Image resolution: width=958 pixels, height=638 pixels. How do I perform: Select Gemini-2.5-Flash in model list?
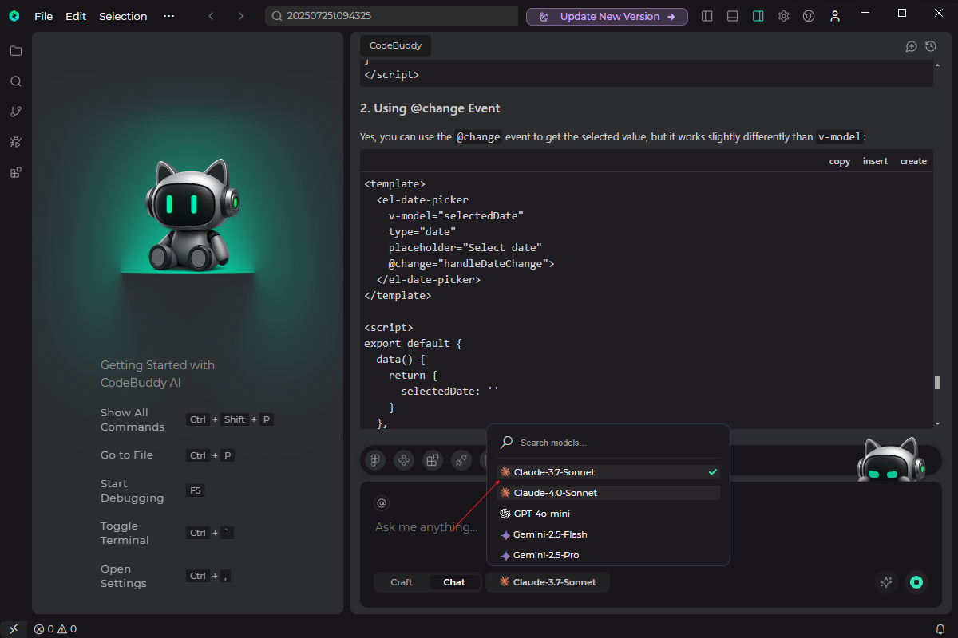click(608, 534)
